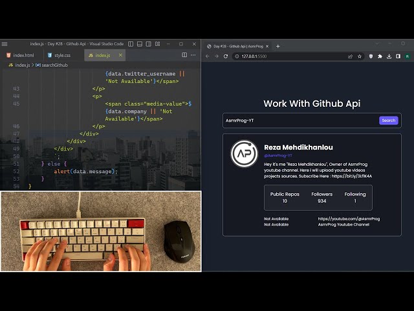This screenshot has height=311, width=414.
Task: Split the editor to the right
Action: [x=184, y=55]
